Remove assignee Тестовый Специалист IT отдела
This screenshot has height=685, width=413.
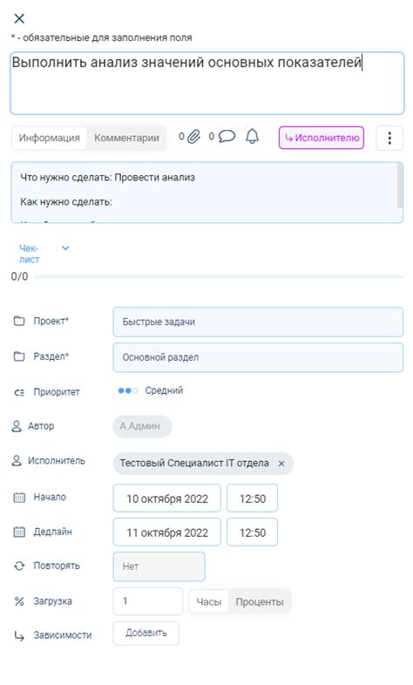281,464
